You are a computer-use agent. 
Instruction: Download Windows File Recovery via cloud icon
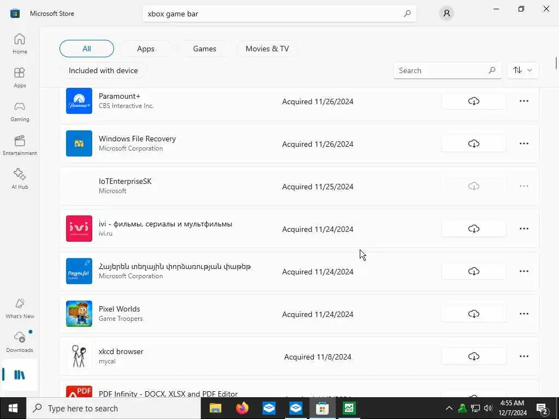pyautogui.click(x=473, y=143)
